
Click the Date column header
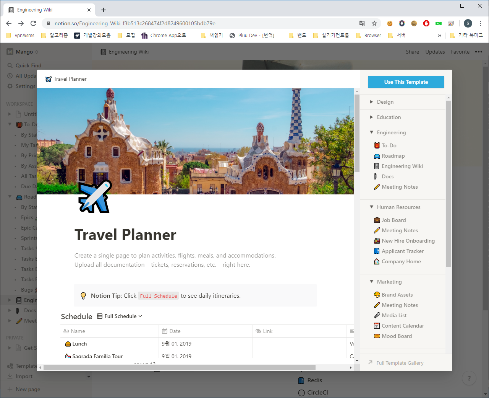coord(206,331)
